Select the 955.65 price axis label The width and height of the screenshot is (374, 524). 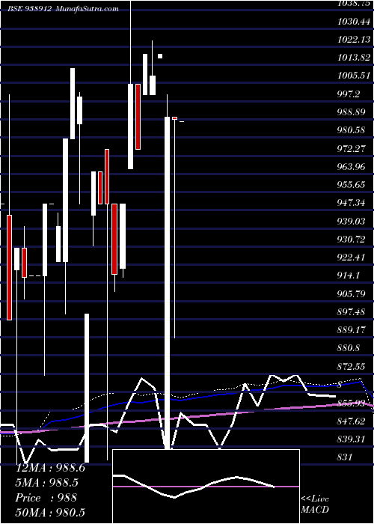(352, 185)
